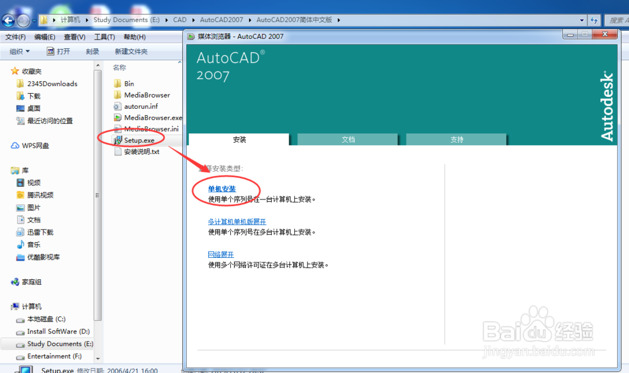Open the 音乐 library

[x=34, y=245]
